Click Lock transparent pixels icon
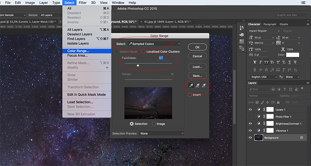 (x=257, y=102)
